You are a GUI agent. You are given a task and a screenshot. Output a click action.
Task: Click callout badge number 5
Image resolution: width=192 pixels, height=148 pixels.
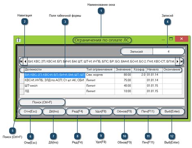13,131
